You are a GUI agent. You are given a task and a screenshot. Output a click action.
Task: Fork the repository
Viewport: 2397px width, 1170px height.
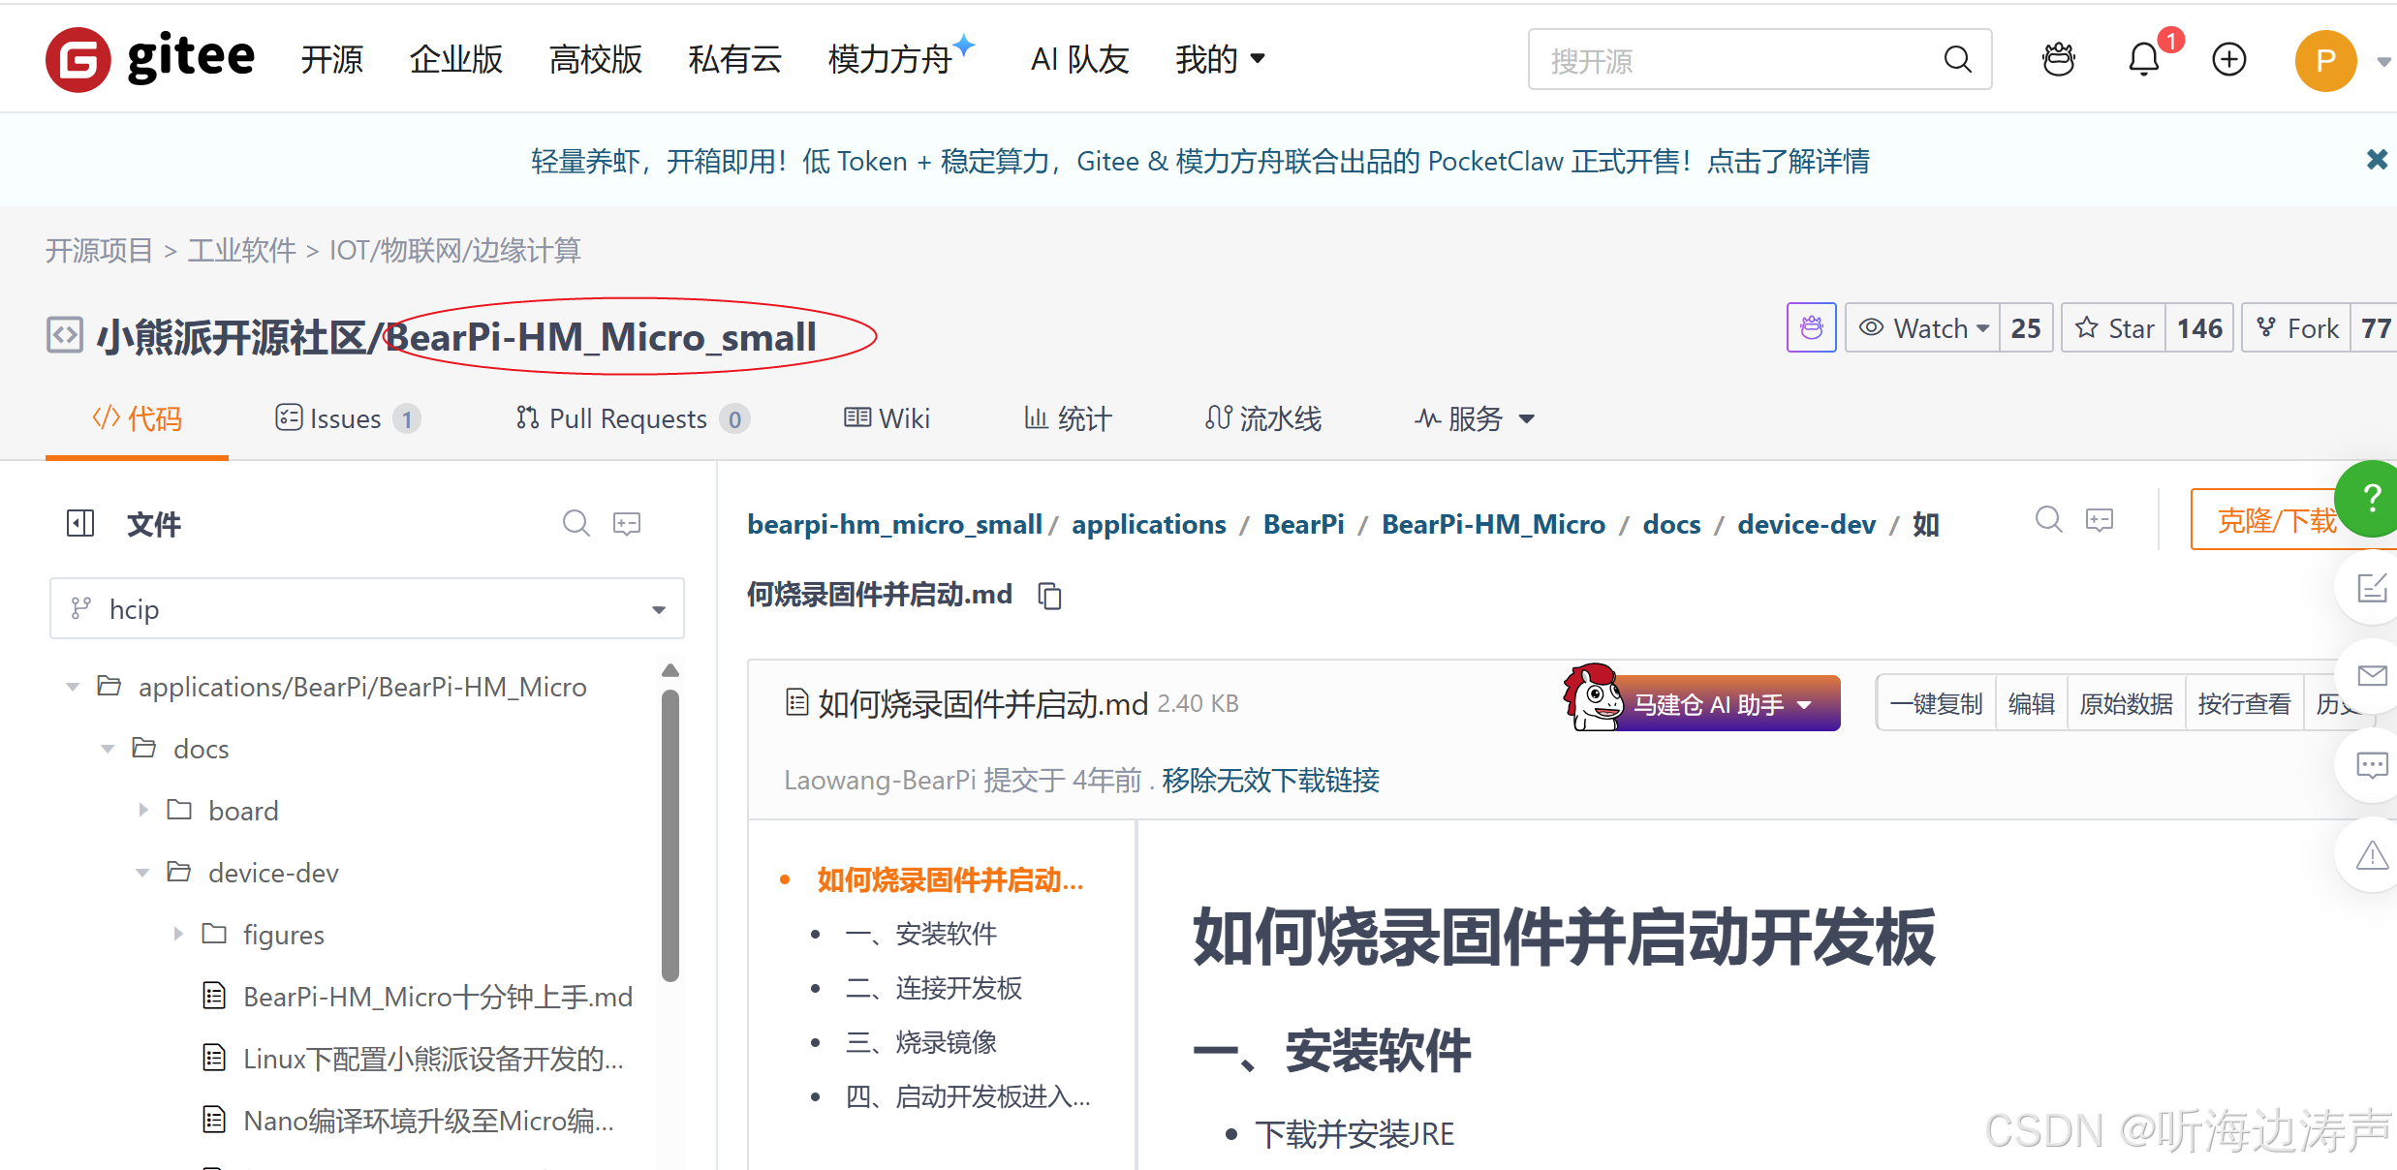2296,328
